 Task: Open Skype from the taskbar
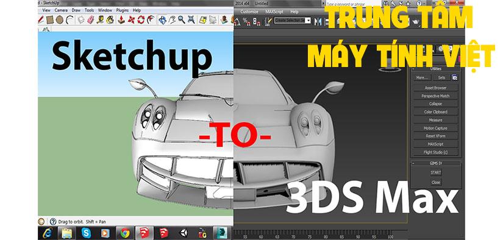(86, 233)
